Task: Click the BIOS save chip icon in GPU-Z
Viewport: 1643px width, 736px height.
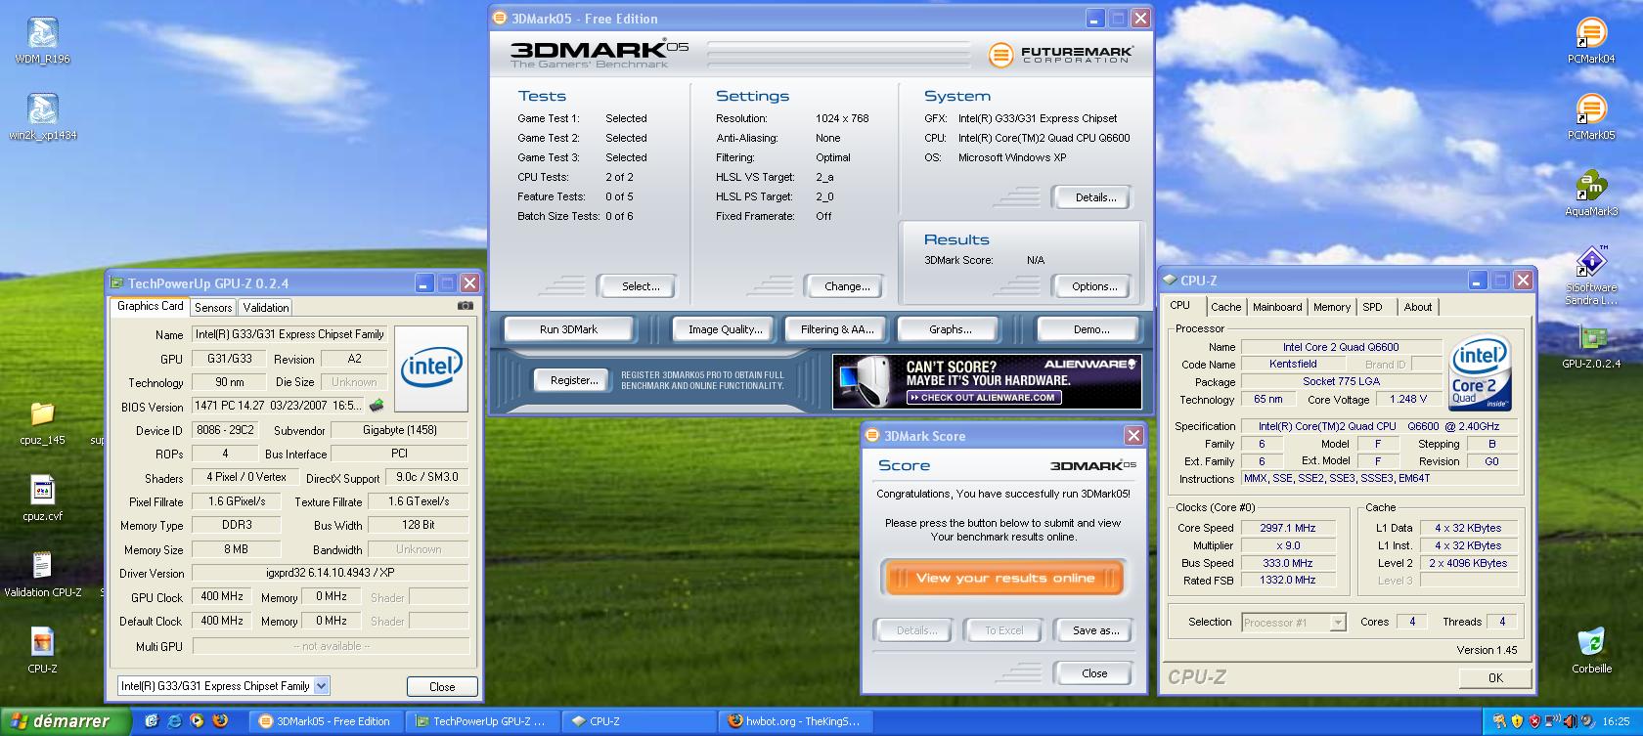Action: point(377,405)
